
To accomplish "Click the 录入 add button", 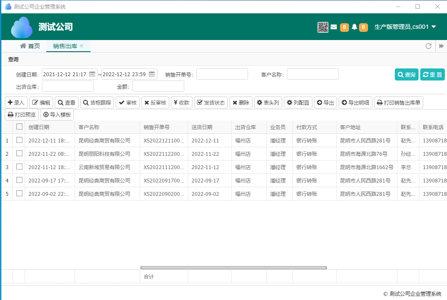I will (x=16, y=102).
